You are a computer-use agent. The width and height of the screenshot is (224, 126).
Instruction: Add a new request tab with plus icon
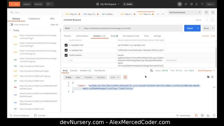pyautogui.click(x=158, y=14)
